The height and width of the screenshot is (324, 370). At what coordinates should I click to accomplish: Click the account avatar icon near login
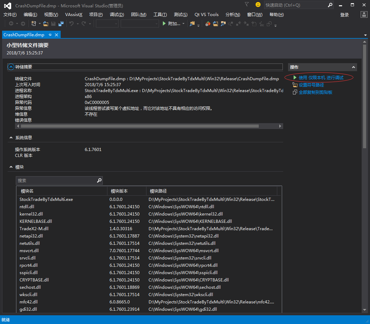(x=364, y=15)
